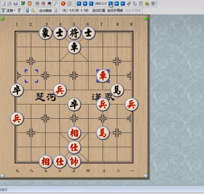Toggle 自动打擂 mode

click(x=97, y=11)
